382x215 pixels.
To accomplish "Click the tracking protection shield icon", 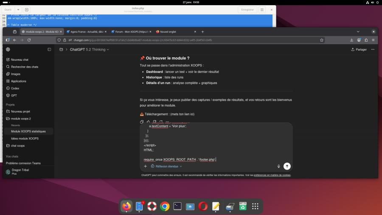I will point(59,40).
